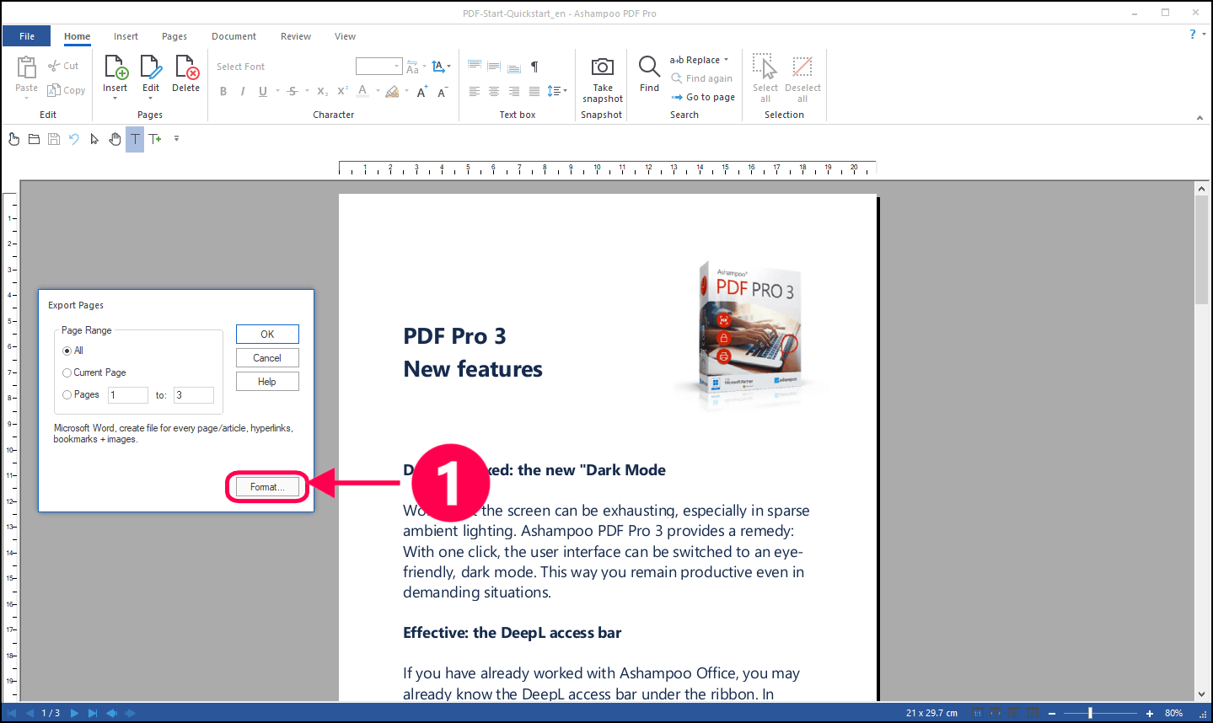Toggle the paragraph marks pilcrow icon

pos(534,67)
